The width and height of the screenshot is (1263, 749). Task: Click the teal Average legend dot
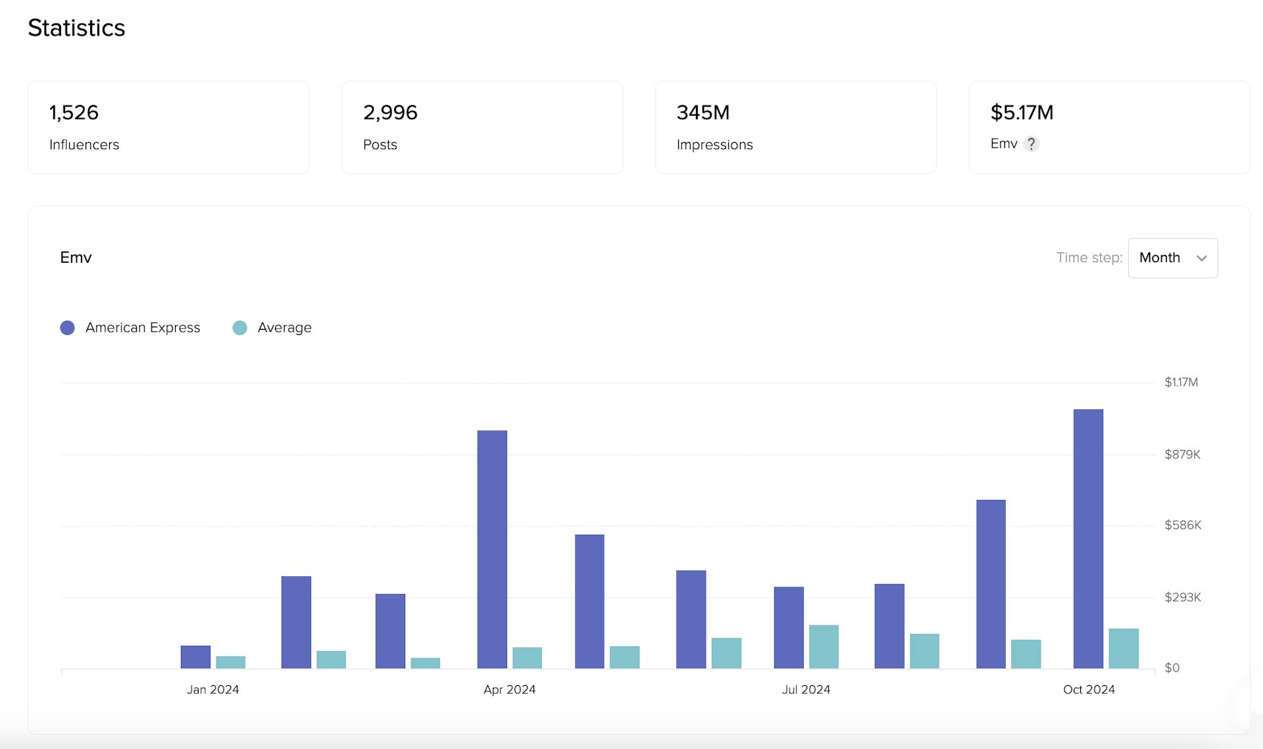(x=239, y=327)
